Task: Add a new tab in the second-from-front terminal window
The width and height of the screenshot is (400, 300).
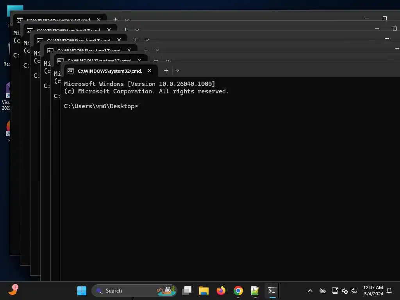Action: coord(156,60)
